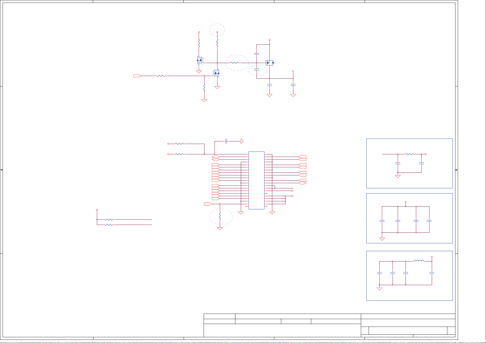Select the MOSFET with diode at top right

click(x=270, y=62)
